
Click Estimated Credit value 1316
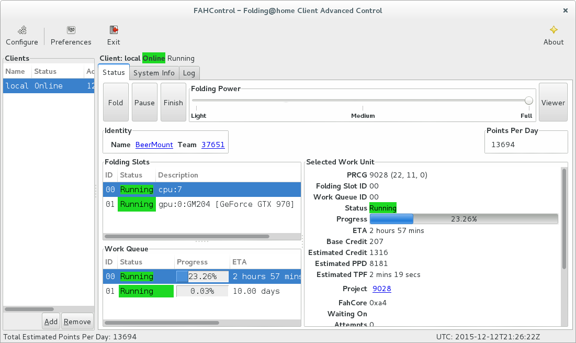tap(378, 252)
